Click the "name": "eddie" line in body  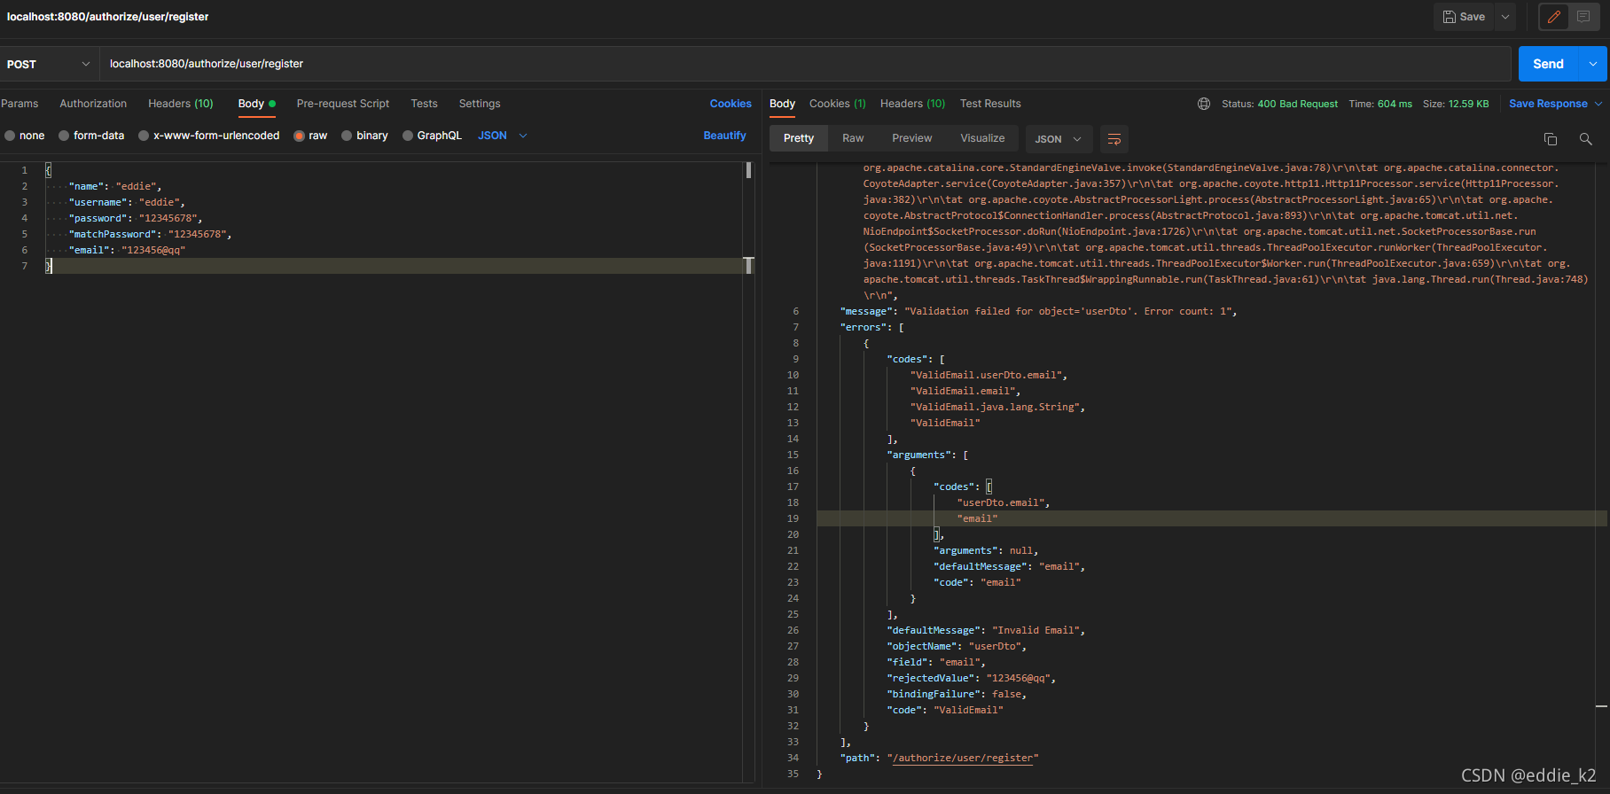pyautogui.click(x=115, y=186)
